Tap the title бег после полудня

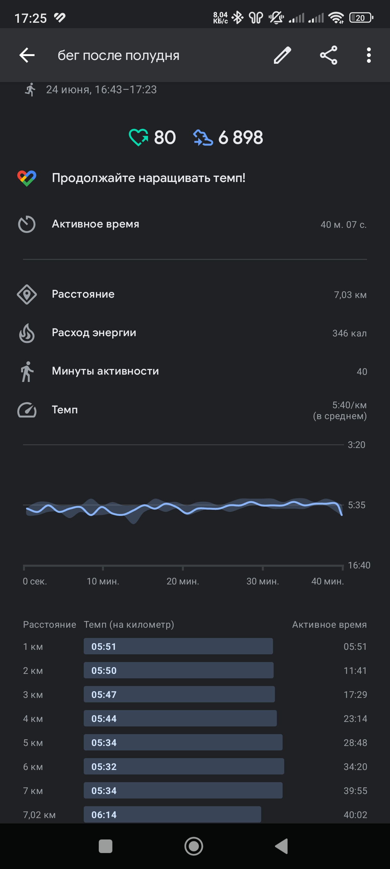point(119,55)
